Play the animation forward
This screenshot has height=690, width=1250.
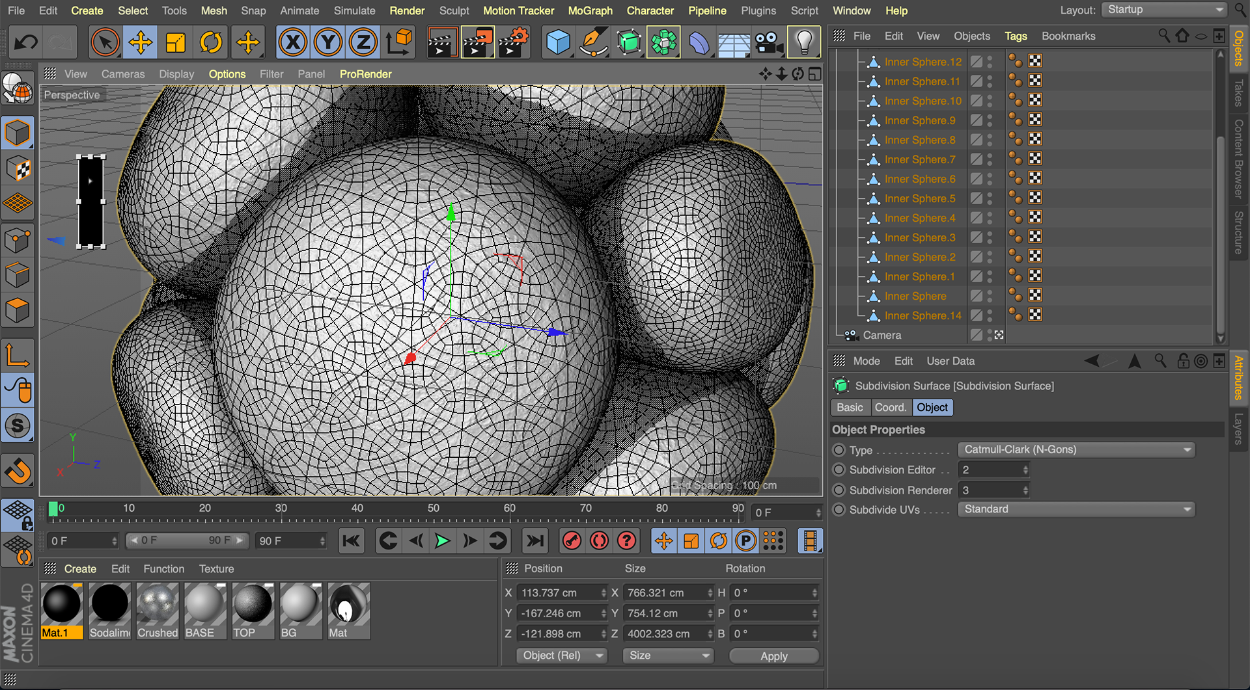442,540
